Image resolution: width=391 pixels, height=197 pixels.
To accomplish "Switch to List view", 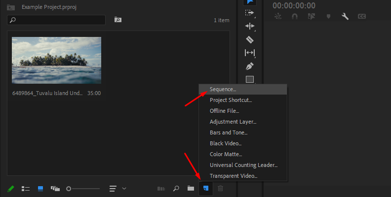I will point(26,189).
